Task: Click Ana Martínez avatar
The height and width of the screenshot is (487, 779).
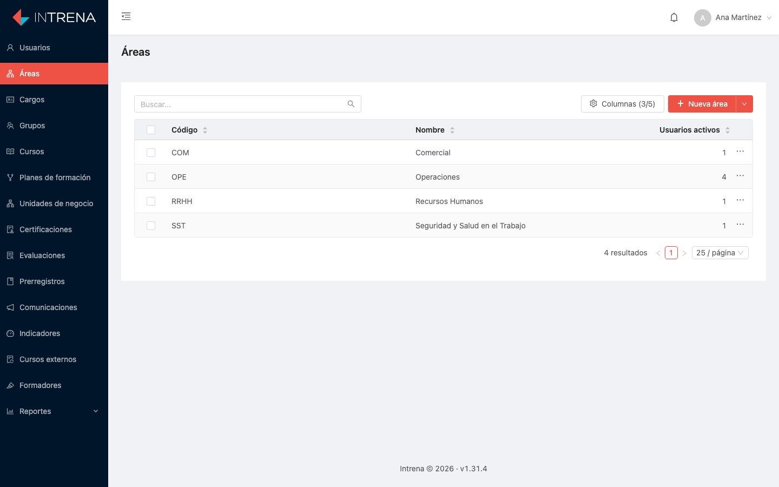Action: [x=703, y=18]
